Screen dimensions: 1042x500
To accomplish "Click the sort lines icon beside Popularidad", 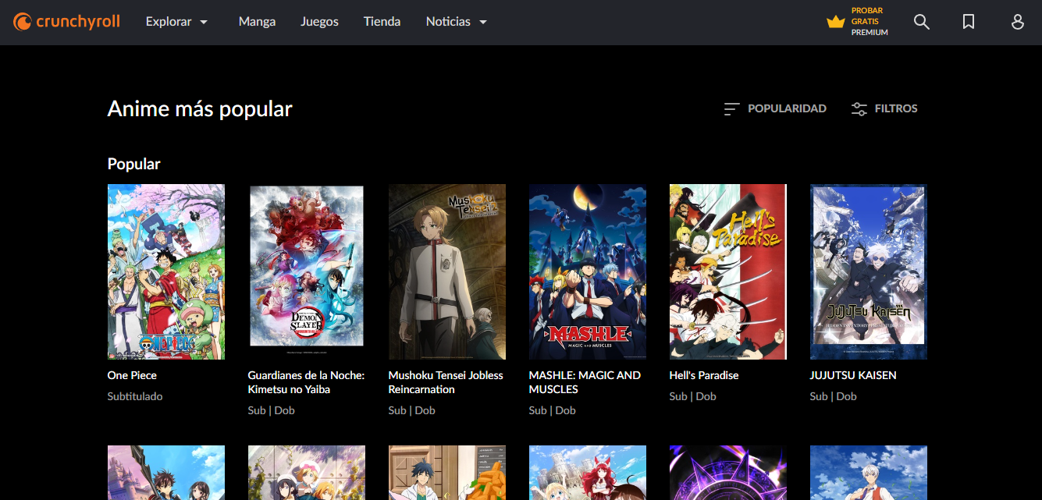I will [x=731, y=109].
